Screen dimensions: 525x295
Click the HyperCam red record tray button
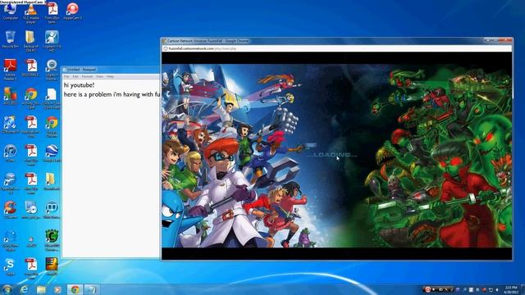point(427,289)
